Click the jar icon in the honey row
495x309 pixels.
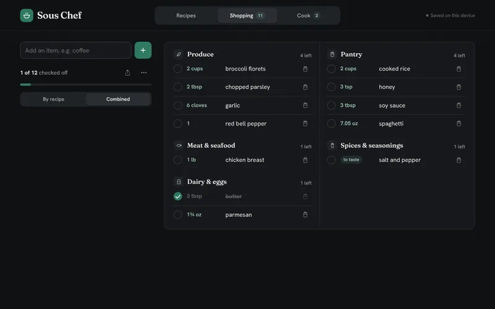(458, 87)
